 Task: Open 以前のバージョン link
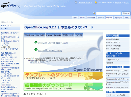[x=113, y=60]
